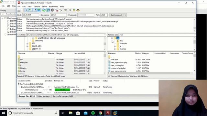The image size is (207, 116).
Task: Select DEBIAN 10 folder in local tree
Action: coord(36,49)
